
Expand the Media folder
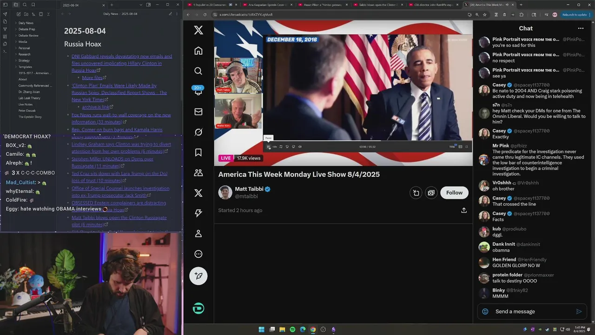[x=22, y=42]
